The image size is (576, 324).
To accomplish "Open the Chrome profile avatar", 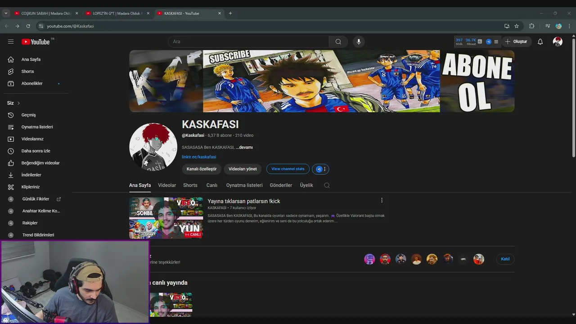I will click(x=558, y=26).
